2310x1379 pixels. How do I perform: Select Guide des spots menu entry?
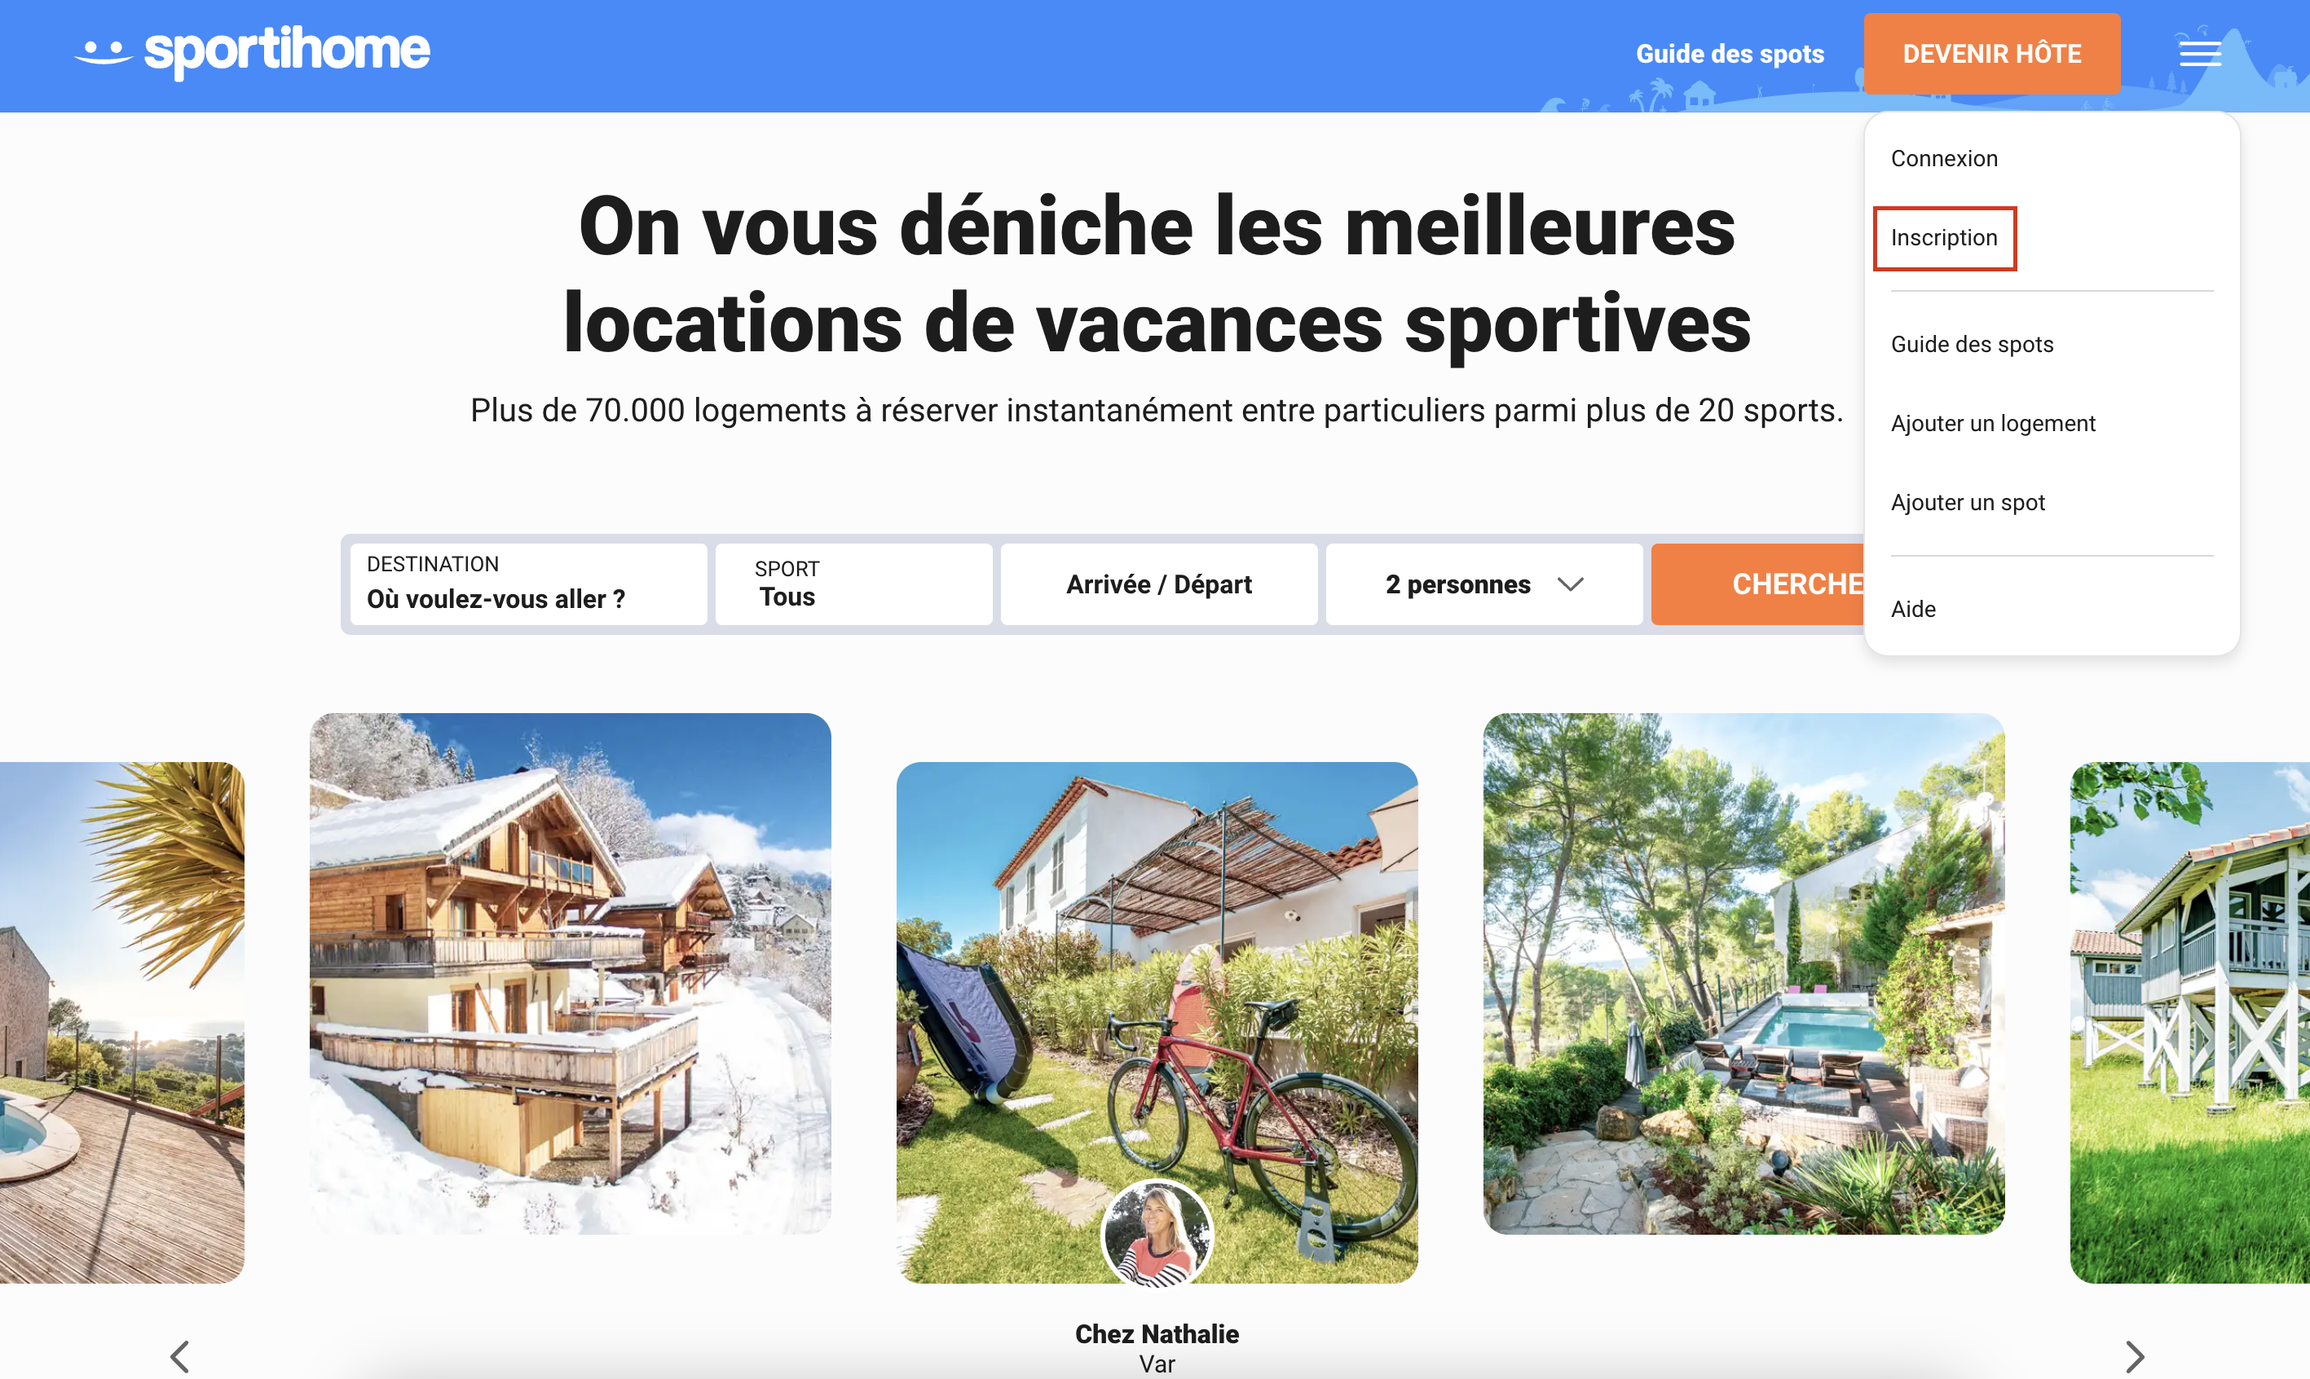(x=1972, y=345)
